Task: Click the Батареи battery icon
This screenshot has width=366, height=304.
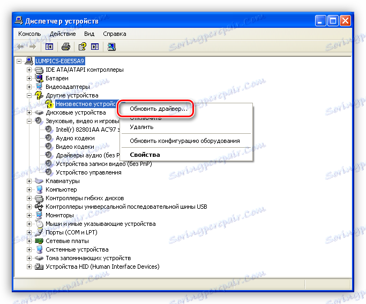Action: [39, 78]
